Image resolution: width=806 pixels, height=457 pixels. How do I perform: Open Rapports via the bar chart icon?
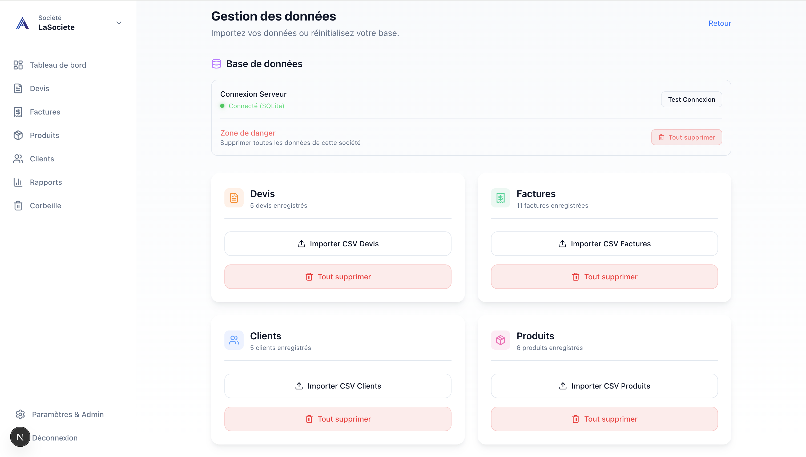(18, 182)
